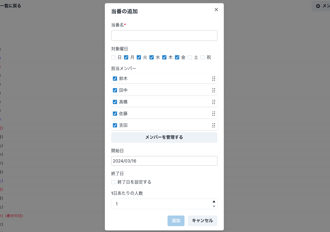Click the up arrow to increase 1日あたりの人数

click(x=214, y=202)
